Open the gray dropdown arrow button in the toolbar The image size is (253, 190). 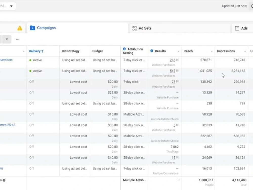(x=7, y=39)
